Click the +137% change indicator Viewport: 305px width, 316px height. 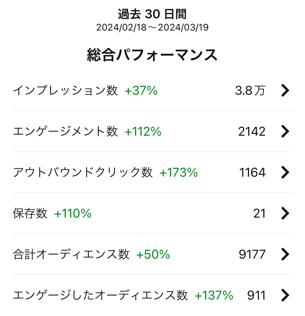(214, 295)
